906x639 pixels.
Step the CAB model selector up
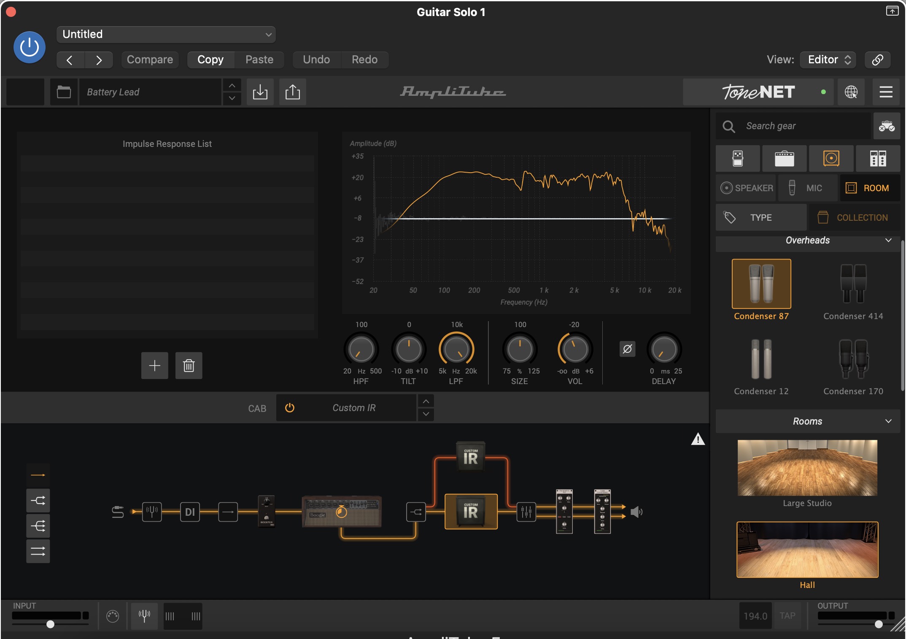pos(426,401)
